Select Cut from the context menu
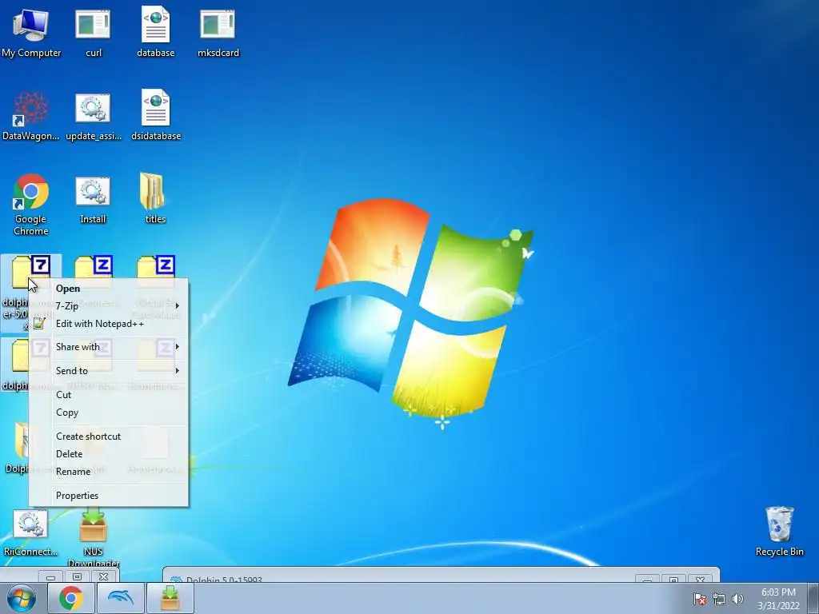This screenshot has height=614, width=819. click(109, 395)
